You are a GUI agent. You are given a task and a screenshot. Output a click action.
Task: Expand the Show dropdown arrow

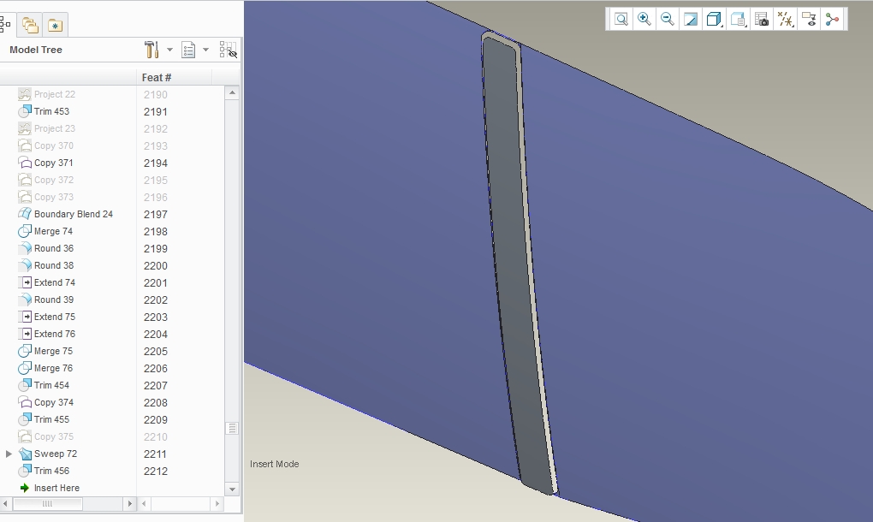[x=205, y=50]
